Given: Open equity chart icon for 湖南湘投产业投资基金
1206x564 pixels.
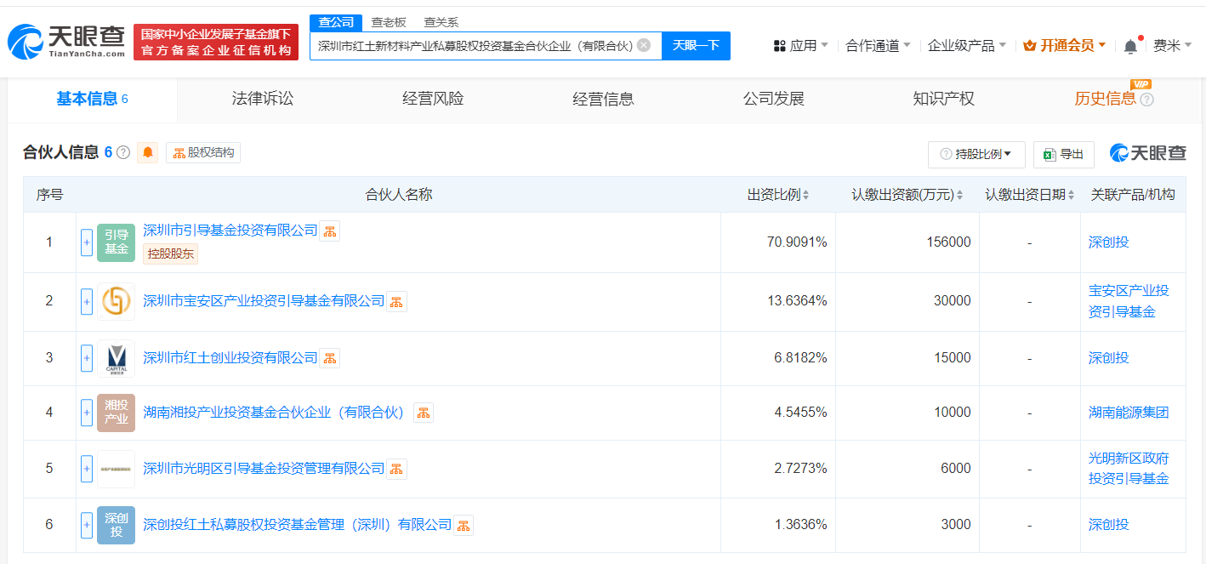Looking at the screenshot, I should [x=424, y=413].
